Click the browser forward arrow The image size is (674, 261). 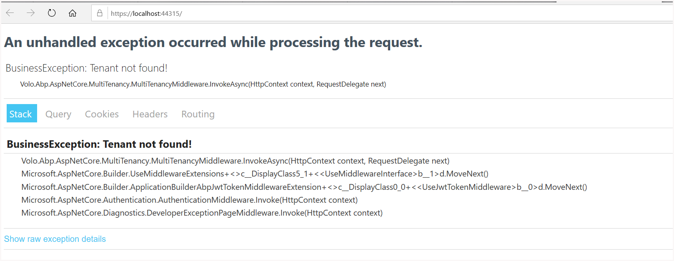tap(30, 13)
